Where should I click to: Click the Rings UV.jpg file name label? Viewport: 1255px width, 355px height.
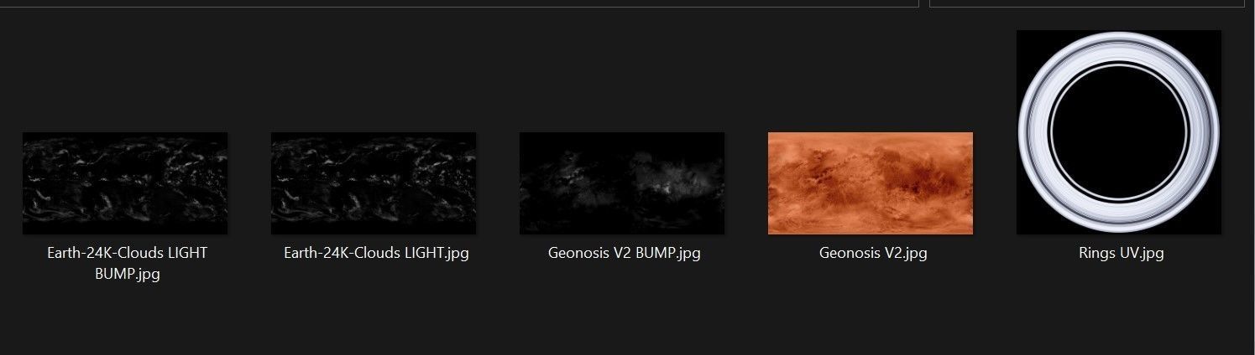pyautogui.click(x=1122, y=253)
